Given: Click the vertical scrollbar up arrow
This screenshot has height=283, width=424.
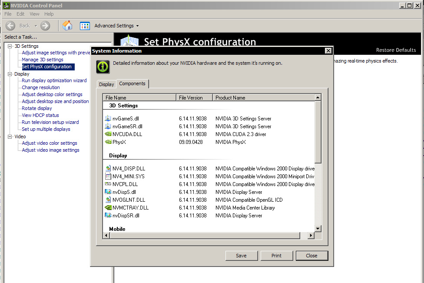Looking at the screenshot, I should pos(318,97).
